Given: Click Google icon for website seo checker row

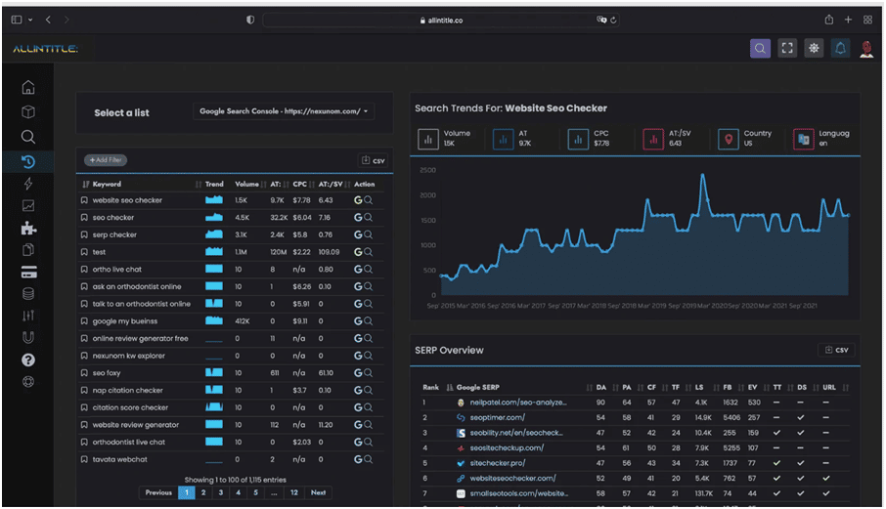Looking at the screenshot, I should click(x=358, y=200).
